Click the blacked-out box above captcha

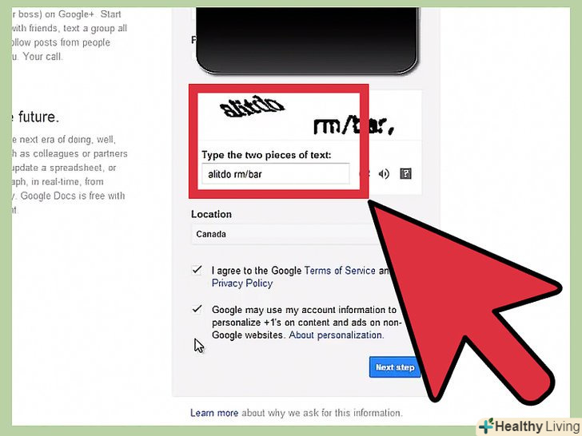(307, 39)
